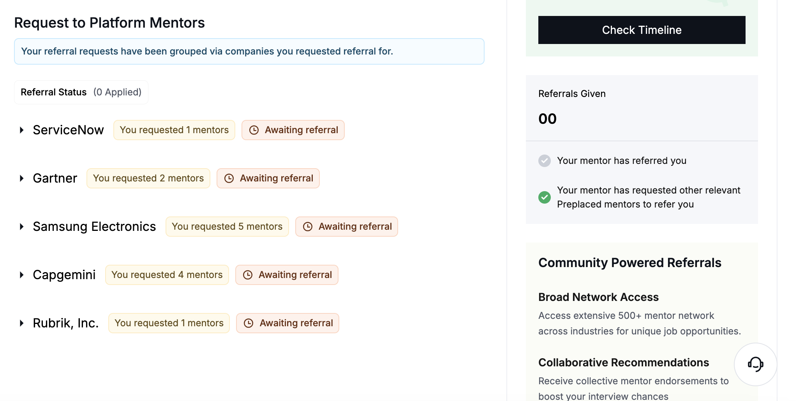Click Samsung Electronics' Awaiting referral status
811x401 pixels.
347,227
